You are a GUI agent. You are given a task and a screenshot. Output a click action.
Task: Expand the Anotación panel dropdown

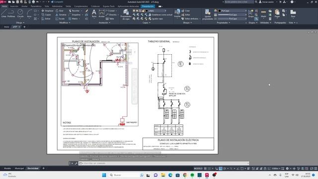click(104, 23)
